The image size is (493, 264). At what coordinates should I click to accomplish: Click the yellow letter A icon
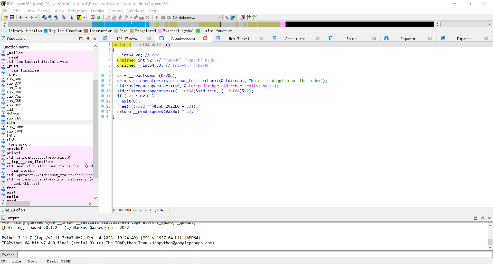coord(79,17)
